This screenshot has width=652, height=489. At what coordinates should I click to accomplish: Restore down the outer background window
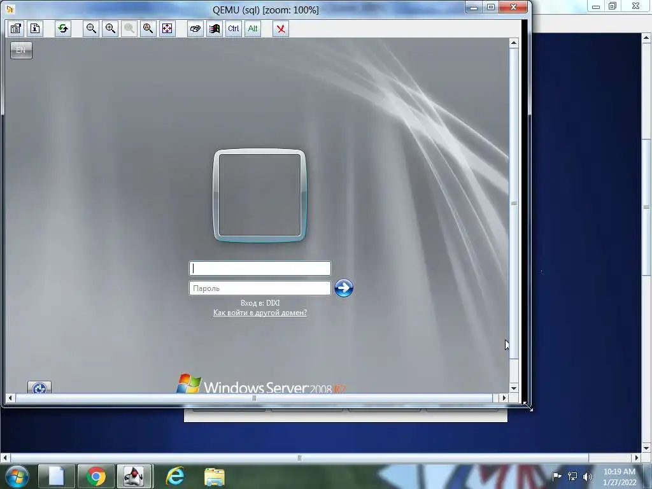point(613,6)
